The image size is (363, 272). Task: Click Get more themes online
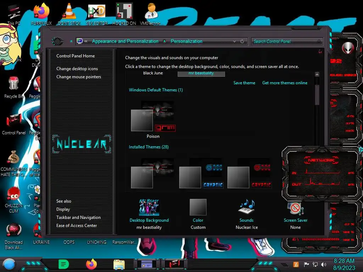pyautogui.click(x=285, y=83)
